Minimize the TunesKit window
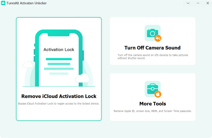Image resolution: width=212 pixels, height=138 pixels. (x=198, y=3)
